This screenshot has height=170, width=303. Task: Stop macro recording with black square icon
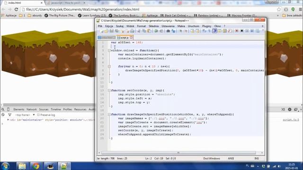point(242,31)
